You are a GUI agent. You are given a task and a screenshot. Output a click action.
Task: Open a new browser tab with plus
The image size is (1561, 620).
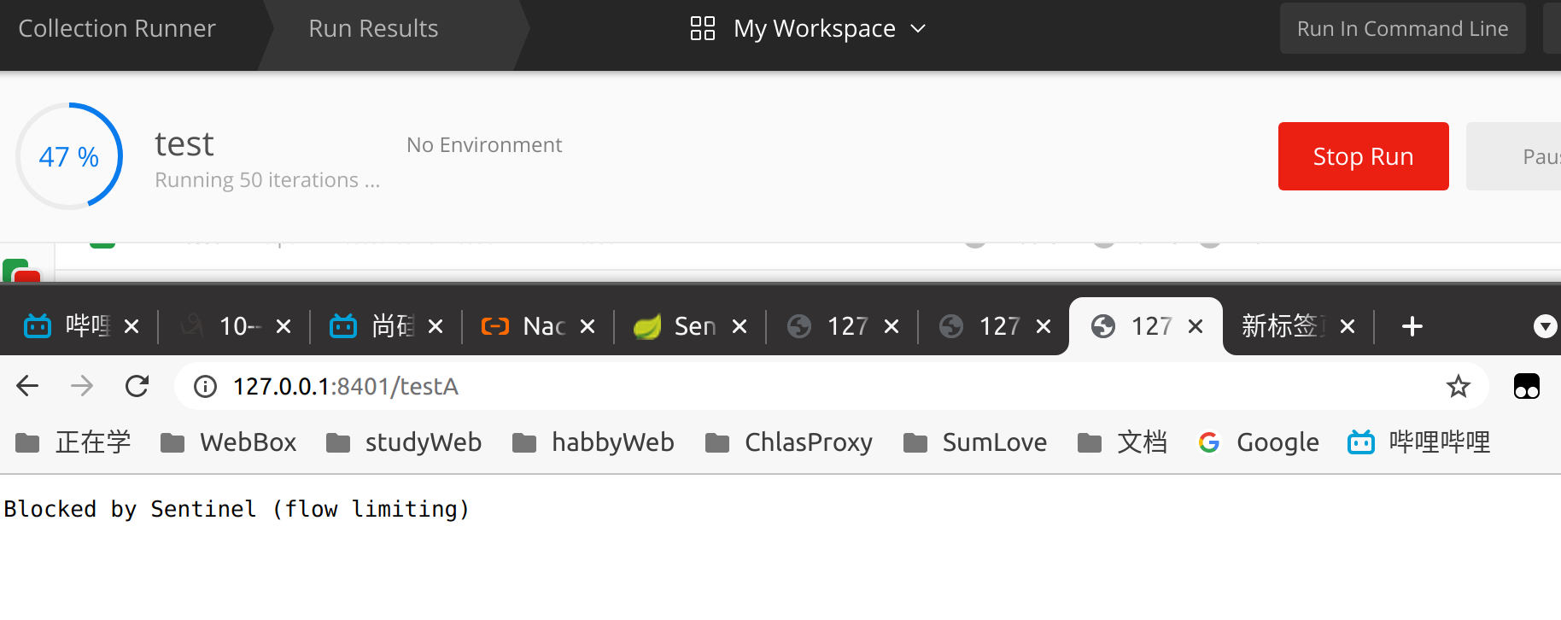1412,326
